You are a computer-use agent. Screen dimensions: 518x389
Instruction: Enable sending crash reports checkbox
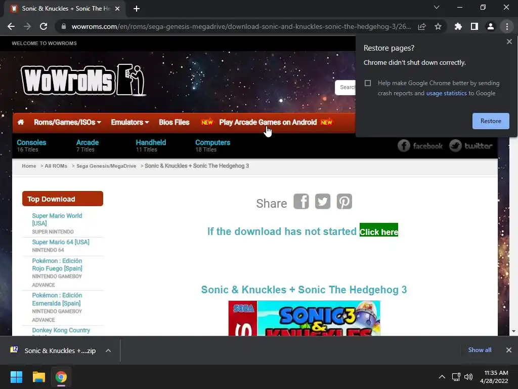pos(368,83)
